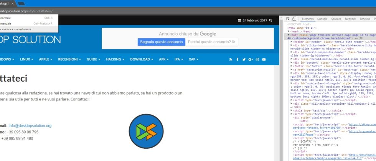The height and width of the screenshot is (161, 376).
Task: Expand the herald-mobile-nav div node
Action: tap(291, 59)
